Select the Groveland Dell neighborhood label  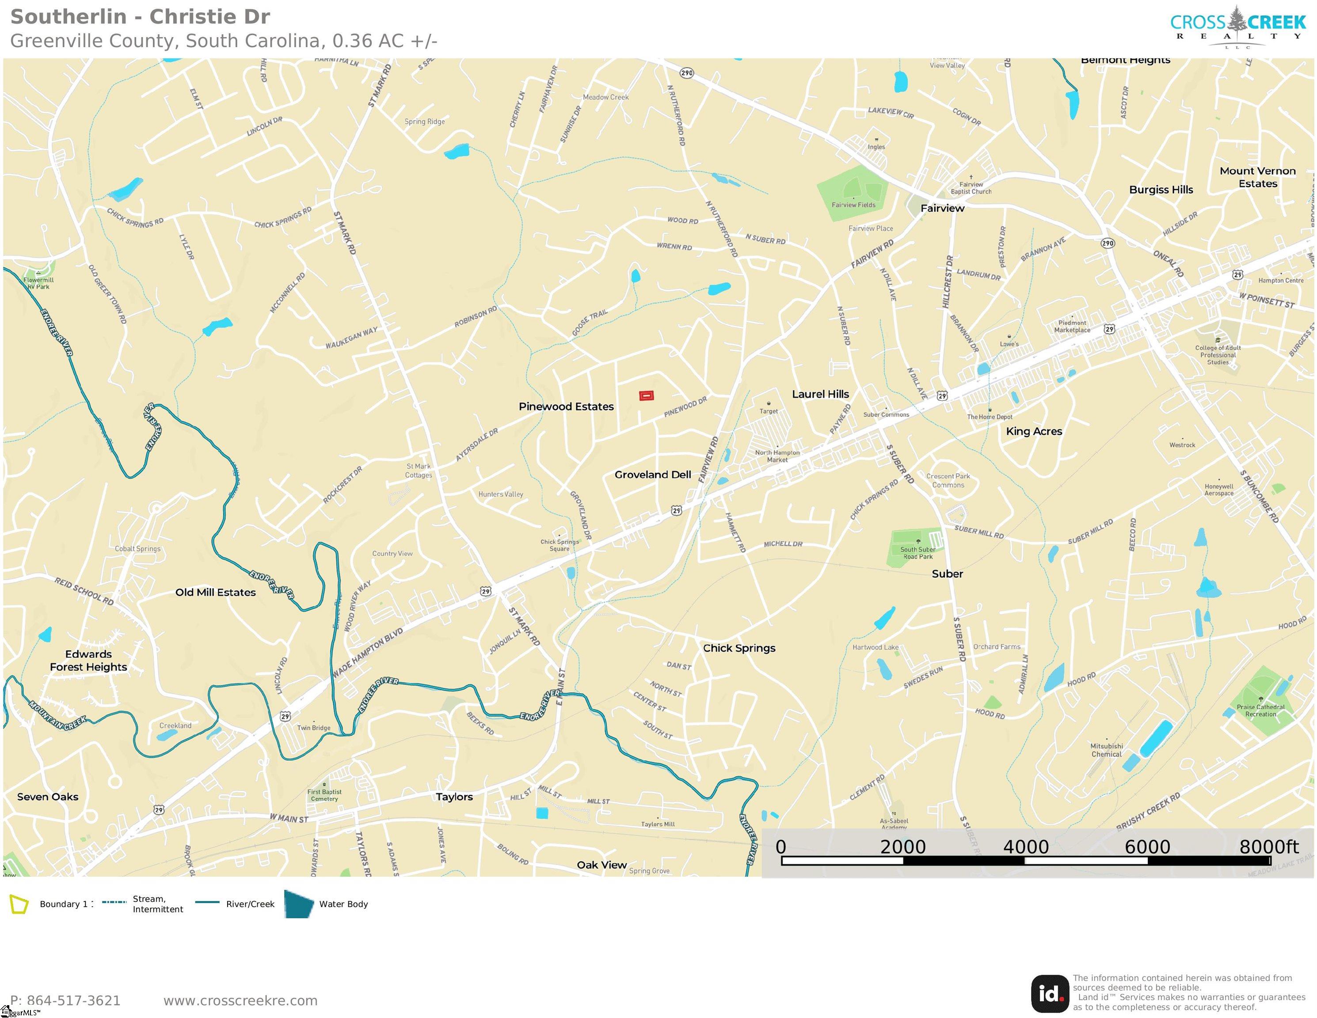(x=652, y=475)
